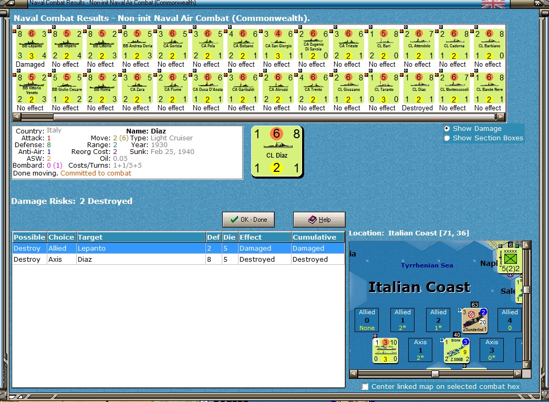The width and height of the screenshot is (549, 402).
Task: Select the BB Lepanto unit counter
Action: [x=32, y=45]
